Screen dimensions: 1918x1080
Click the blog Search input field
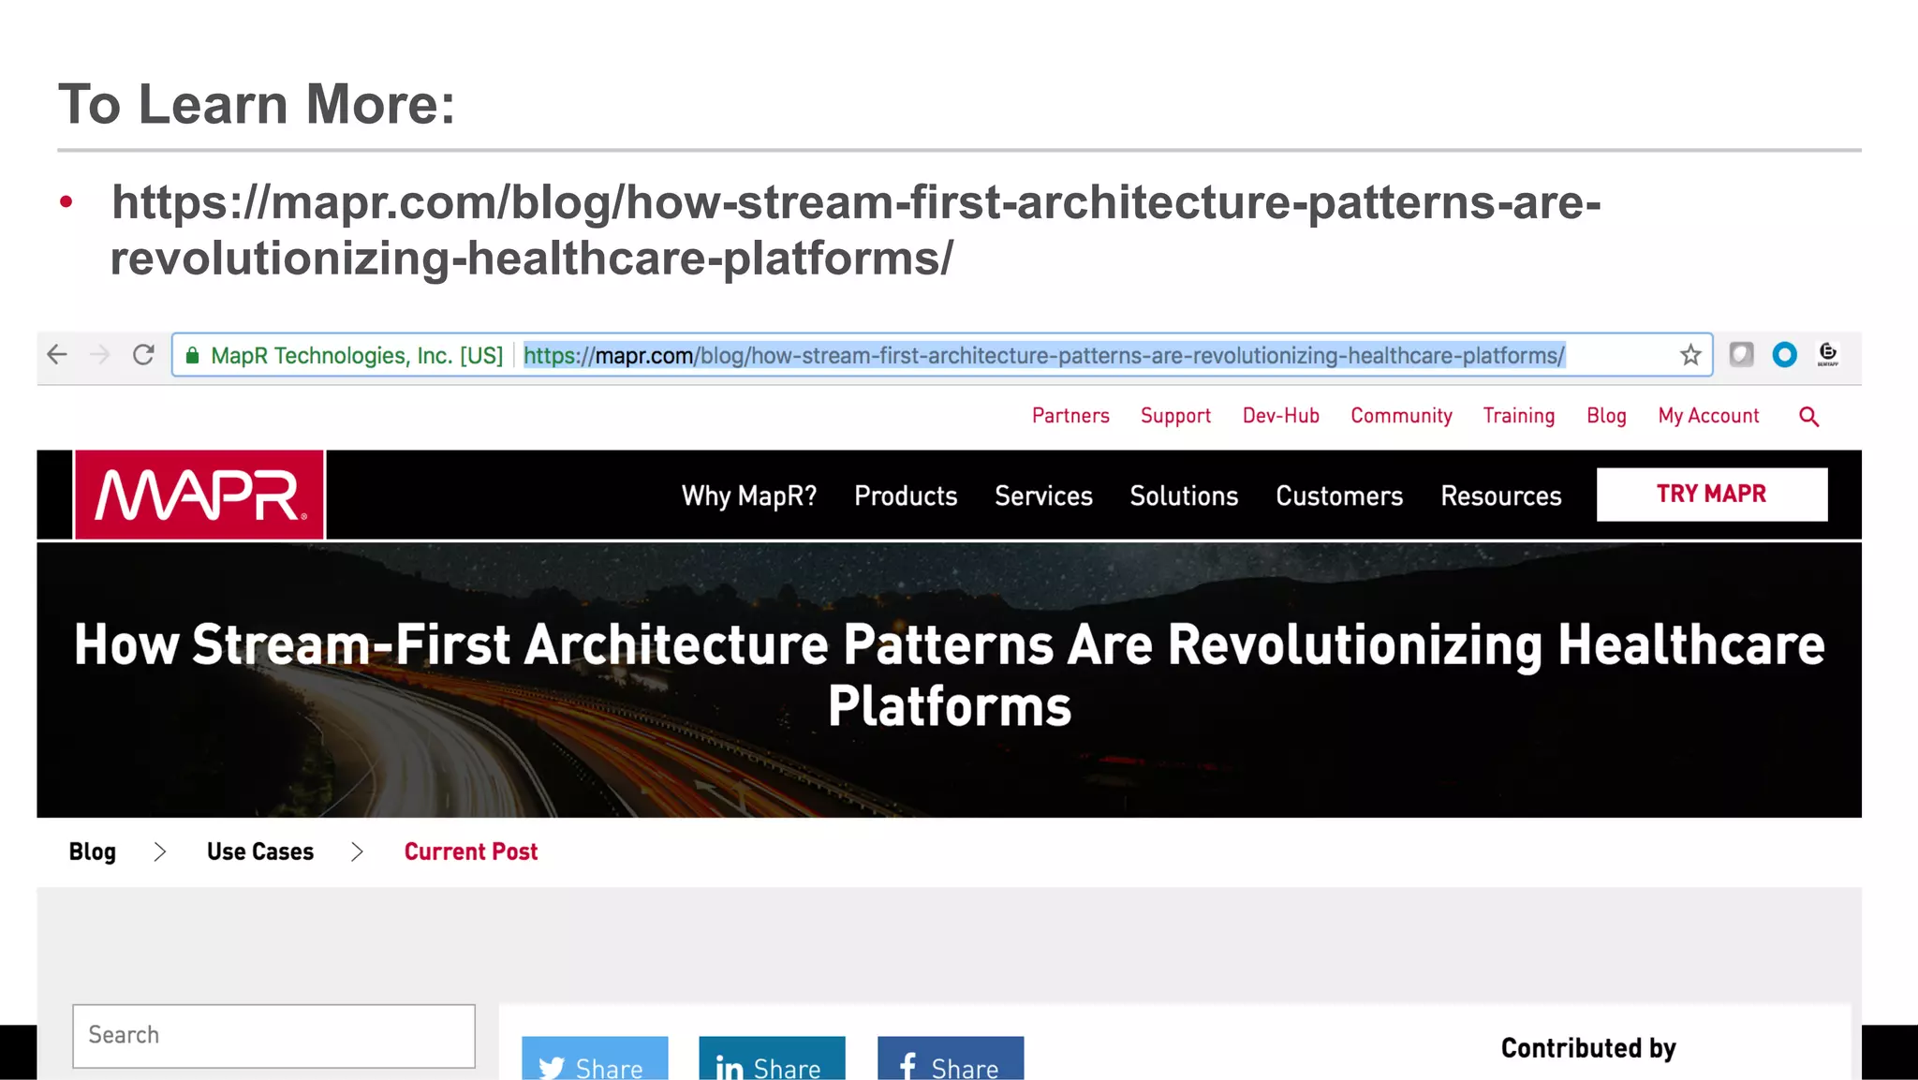tap(273, 1036)
